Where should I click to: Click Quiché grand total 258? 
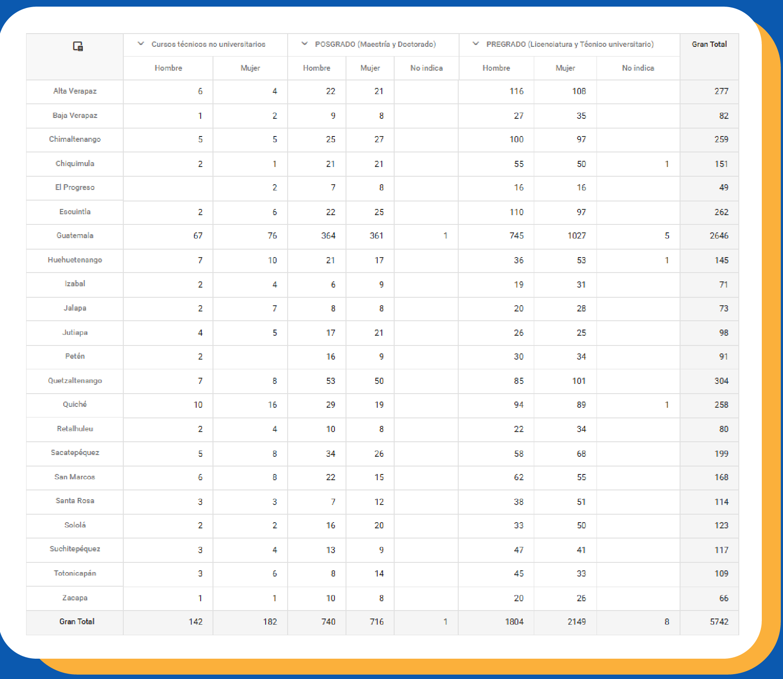pos(722,405)
